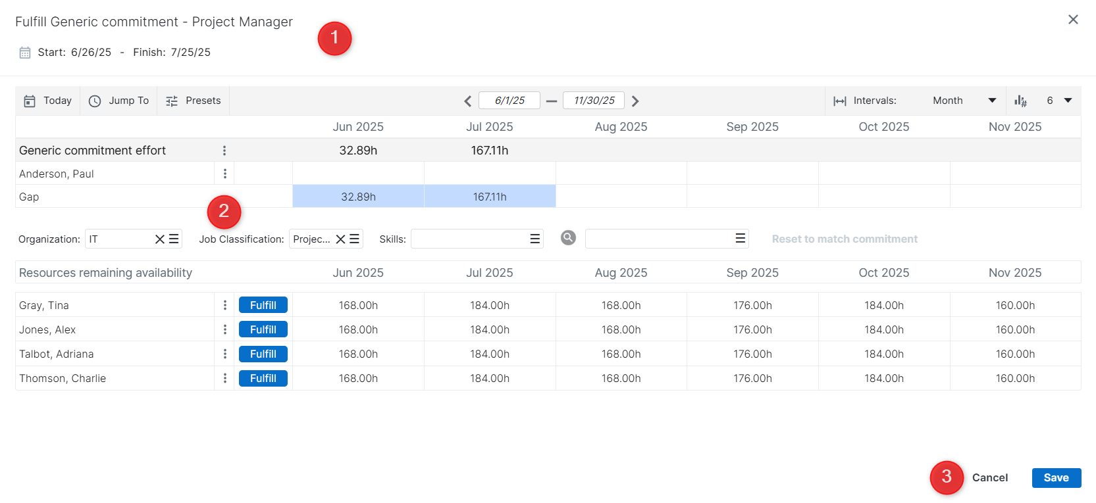Fulfill commitment with Gray, Tina
1096x503 pixels.
click(263, 305)
